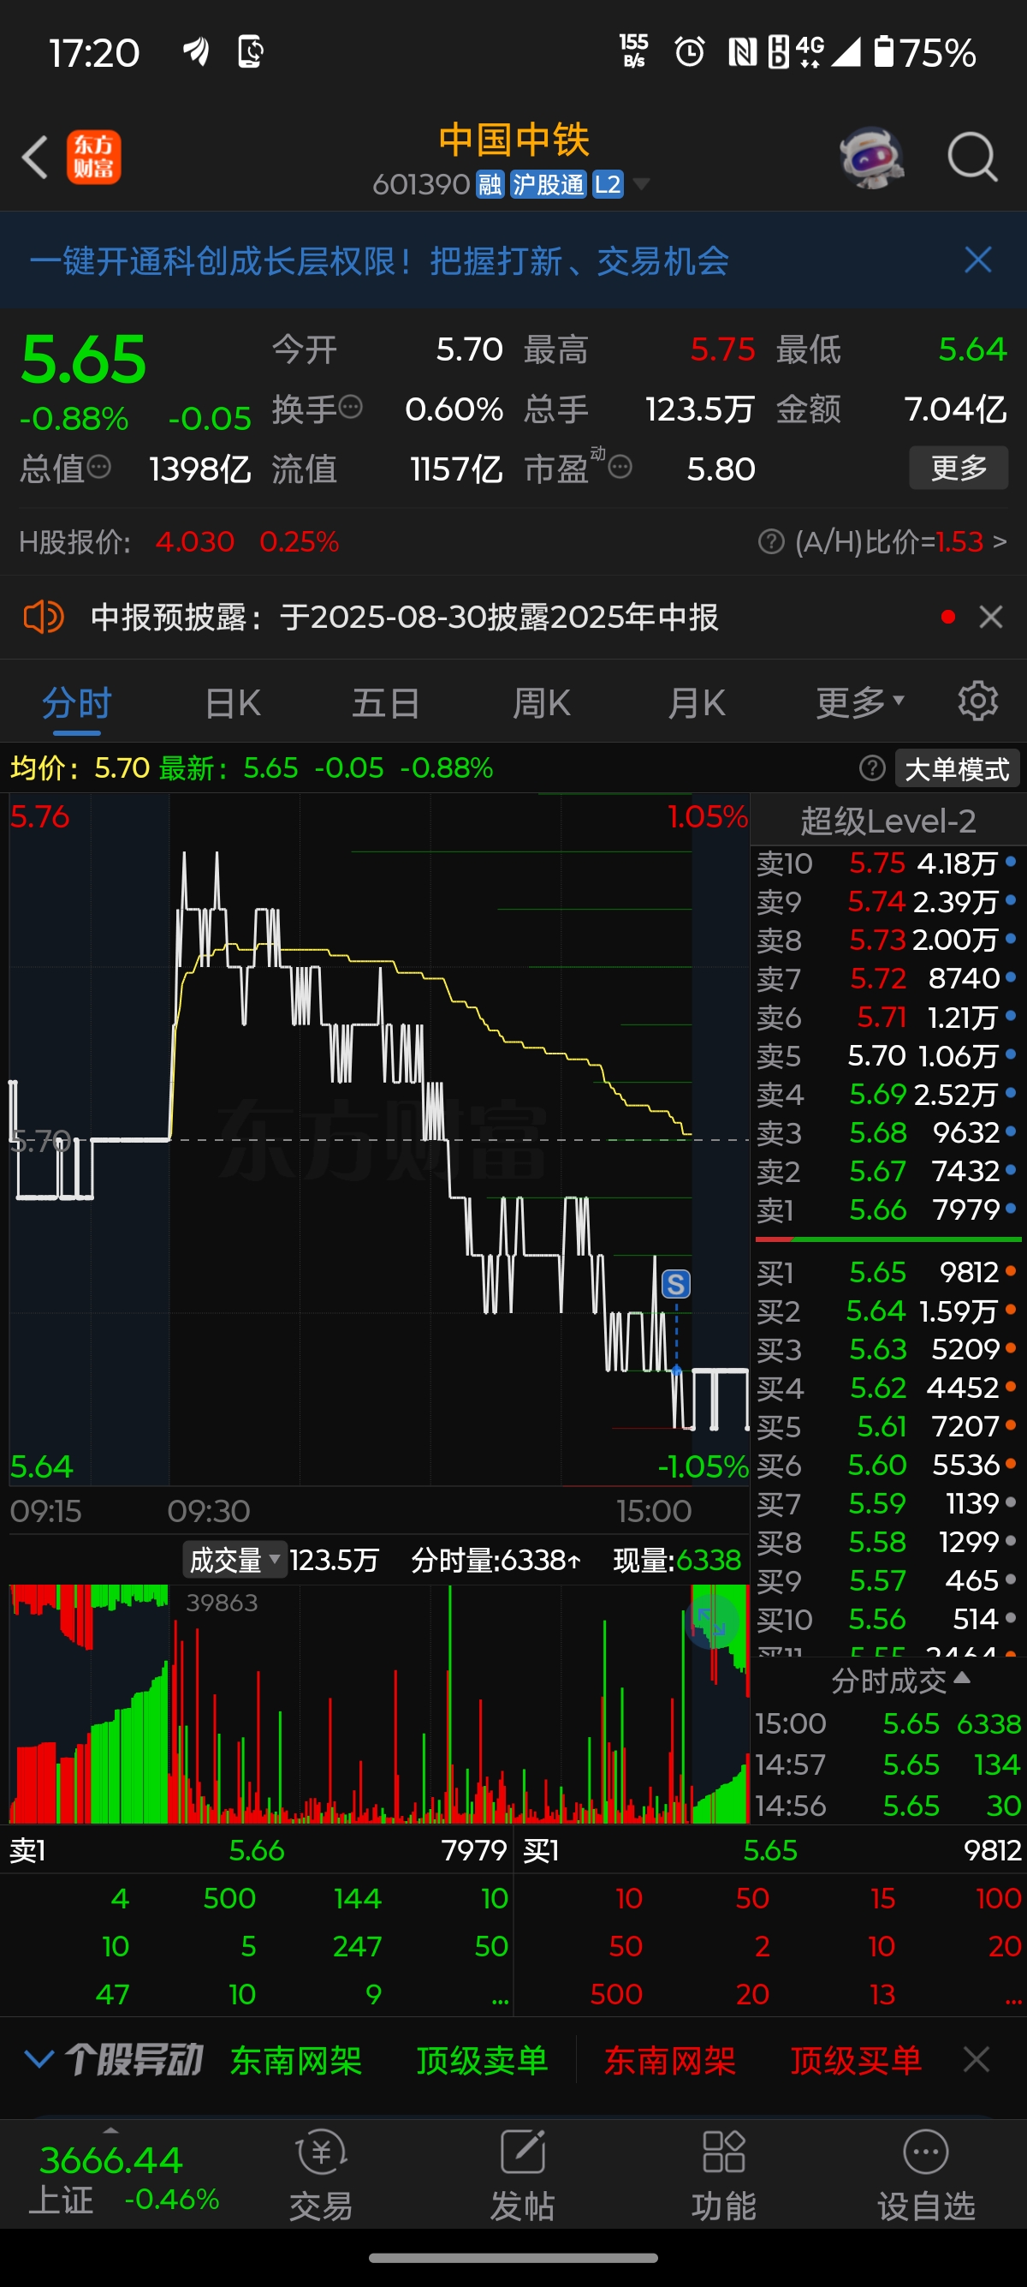Image resolution: width=1027 pixels, height=2287 pixels.
Task: Tap the 14:57 trade tick row
Action: coord(887,1765)
